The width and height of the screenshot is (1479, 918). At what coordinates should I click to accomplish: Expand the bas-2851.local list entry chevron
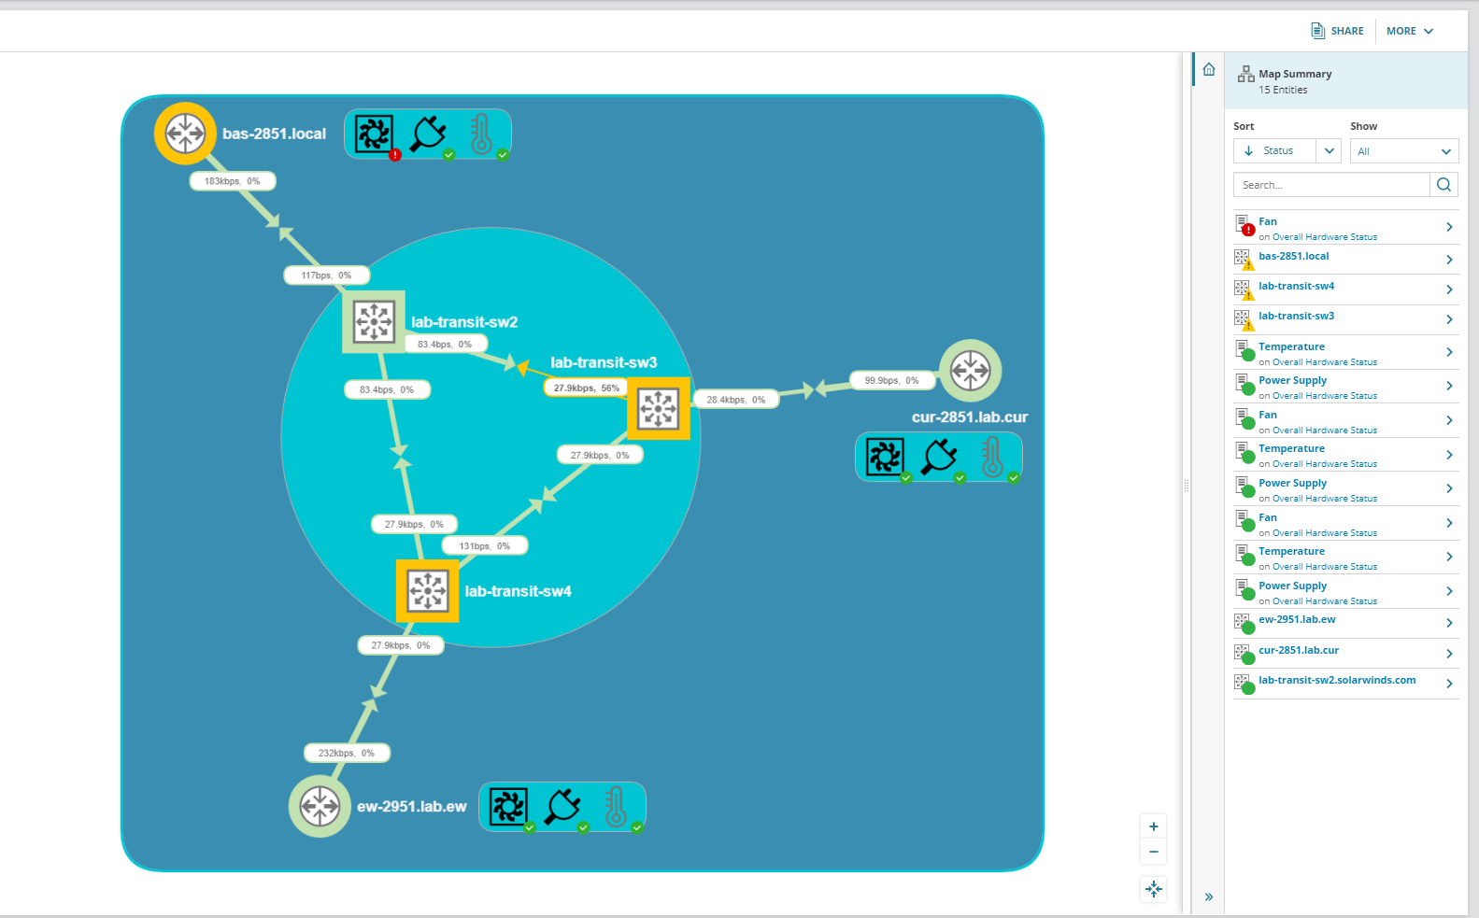click(1449, 260)
